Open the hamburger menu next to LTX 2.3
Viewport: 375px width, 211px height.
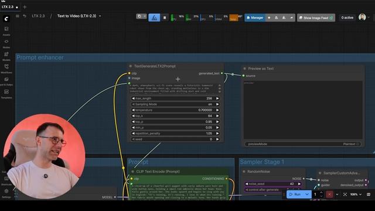pos(18,16)
